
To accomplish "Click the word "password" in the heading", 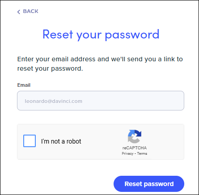I will coord(132,35).
